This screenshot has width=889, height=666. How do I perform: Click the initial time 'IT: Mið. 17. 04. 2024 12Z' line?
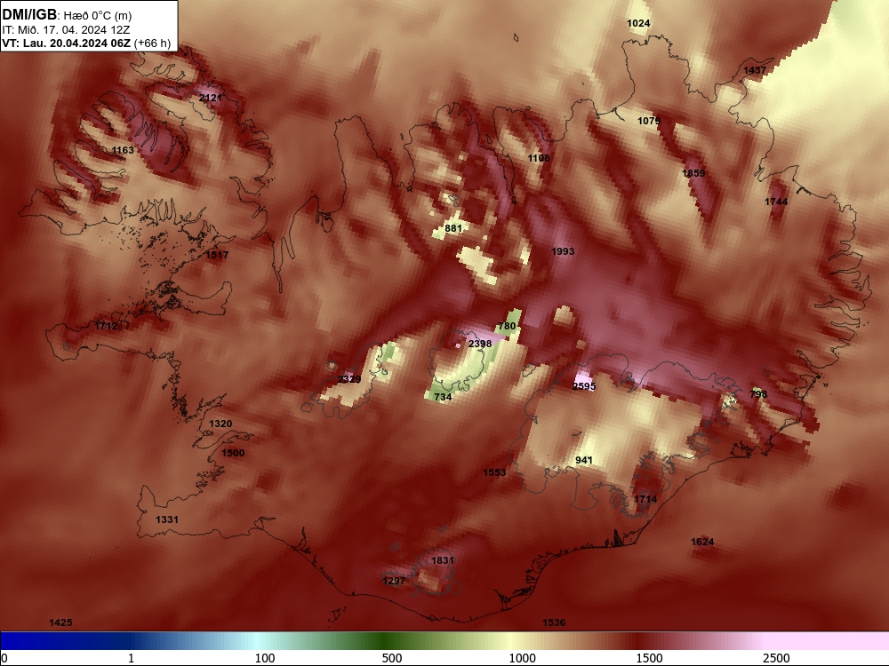tap(66, 30)
